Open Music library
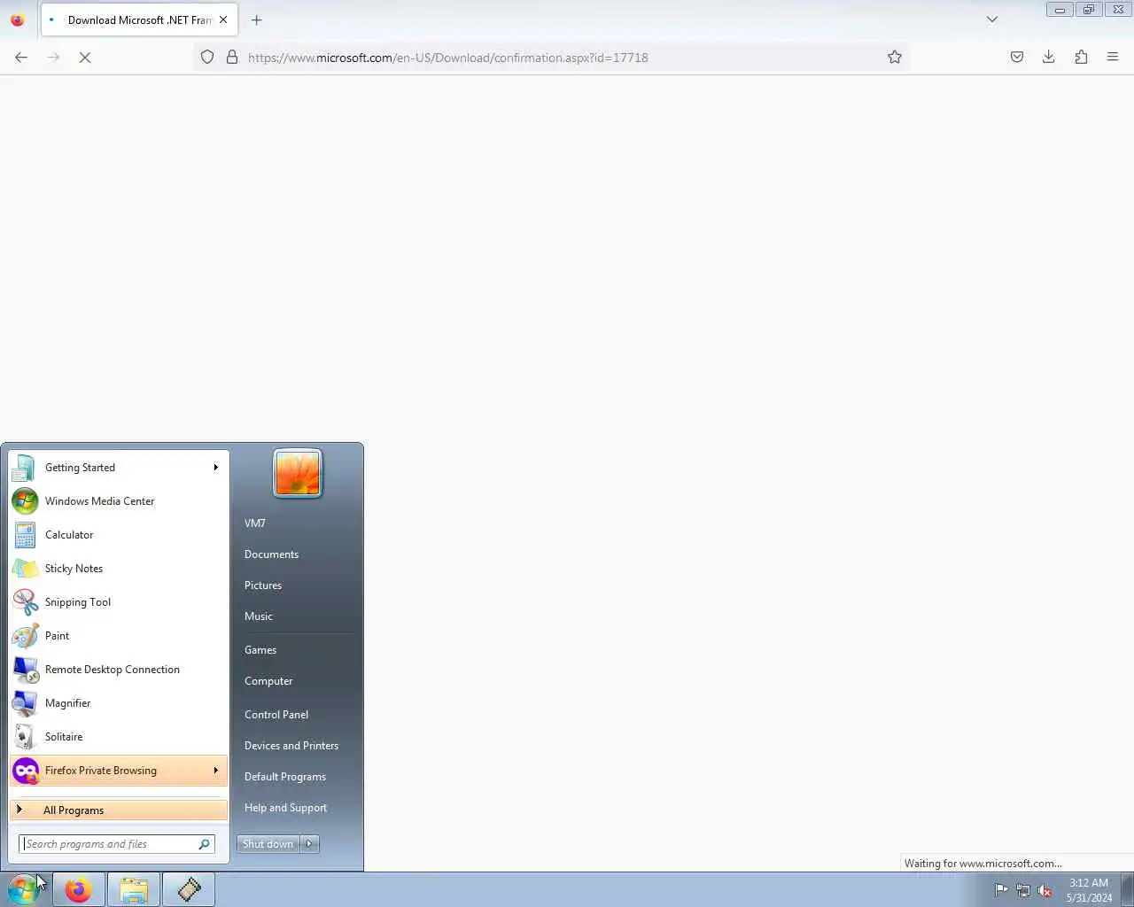This screenshot has height=907, width=1134. tap(259, 616)
